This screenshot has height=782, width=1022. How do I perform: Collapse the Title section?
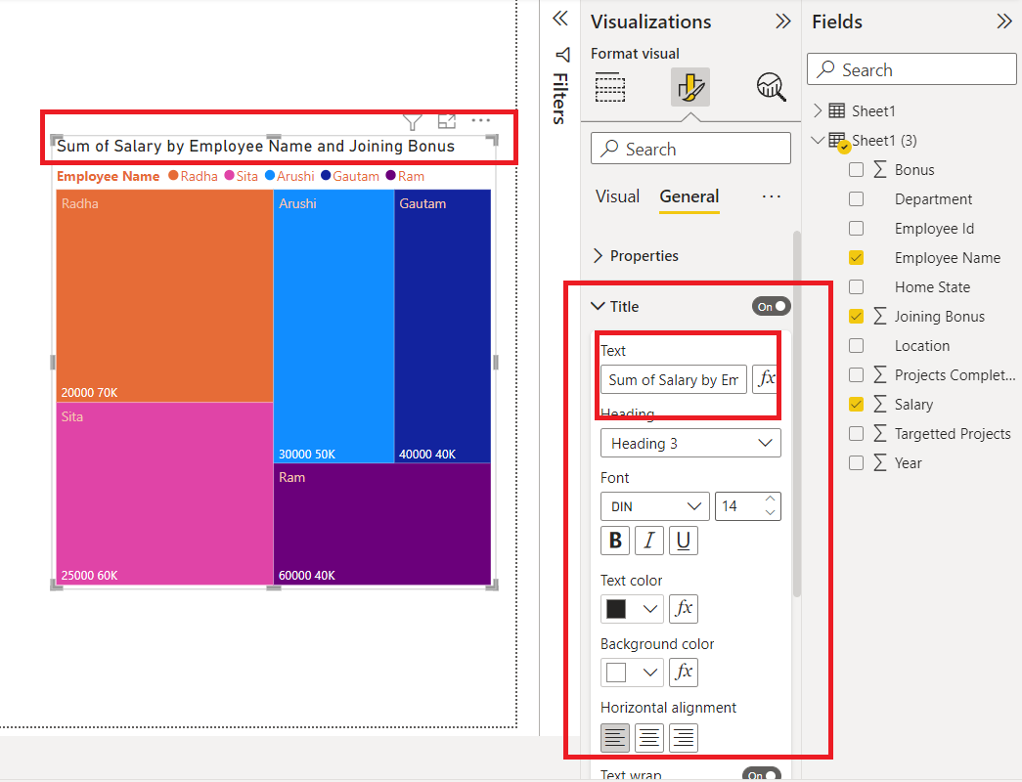pos(598,306)
